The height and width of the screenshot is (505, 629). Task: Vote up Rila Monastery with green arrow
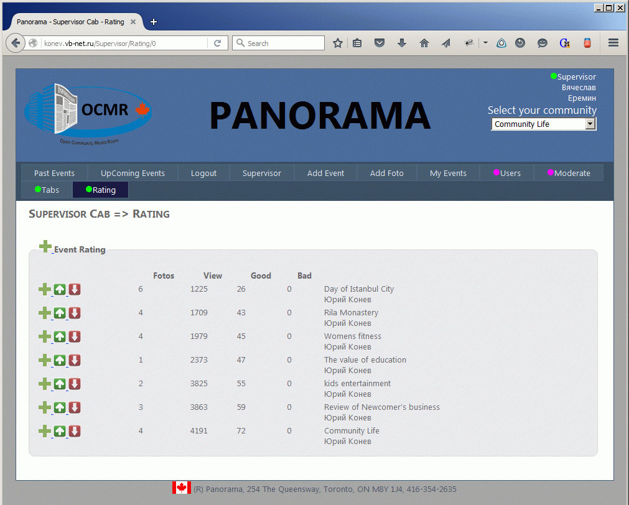point(60,313)
